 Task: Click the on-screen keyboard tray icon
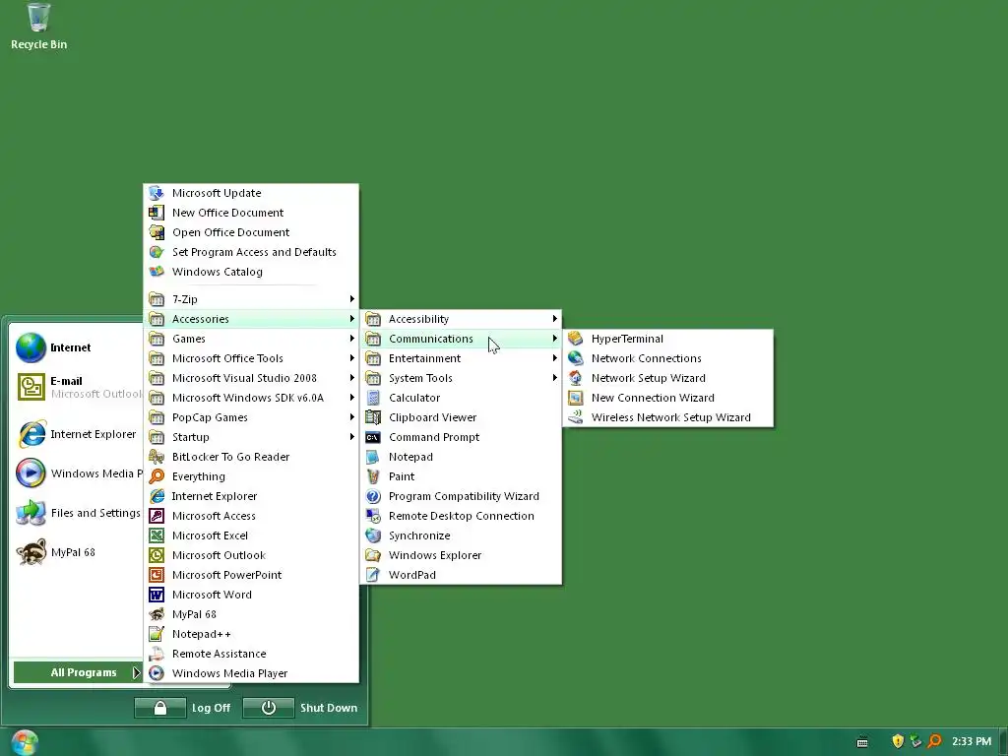tap(862, 742)
